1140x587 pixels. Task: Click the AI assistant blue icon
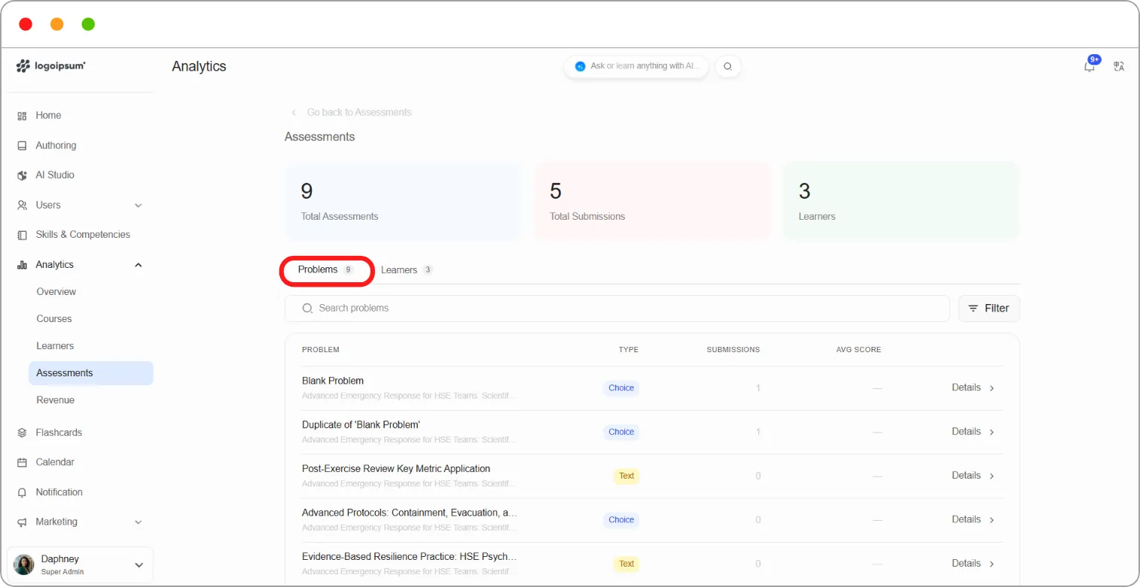580,66
